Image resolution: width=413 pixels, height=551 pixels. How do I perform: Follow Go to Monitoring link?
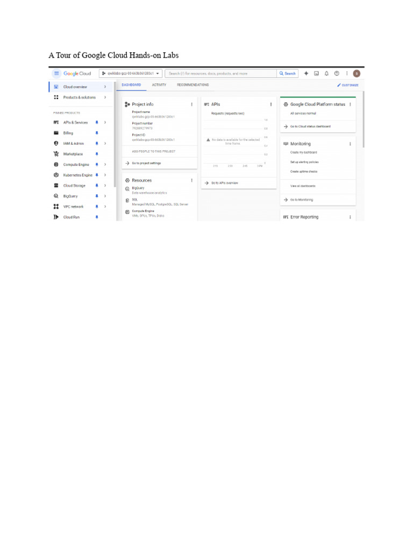[302, 200]
